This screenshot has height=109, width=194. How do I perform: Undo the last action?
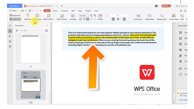33,11
